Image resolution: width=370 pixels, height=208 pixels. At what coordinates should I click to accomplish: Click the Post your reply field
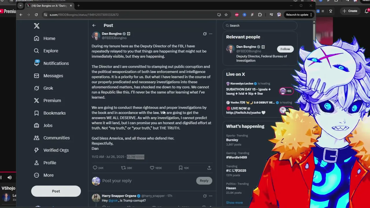tap(147, 181)
